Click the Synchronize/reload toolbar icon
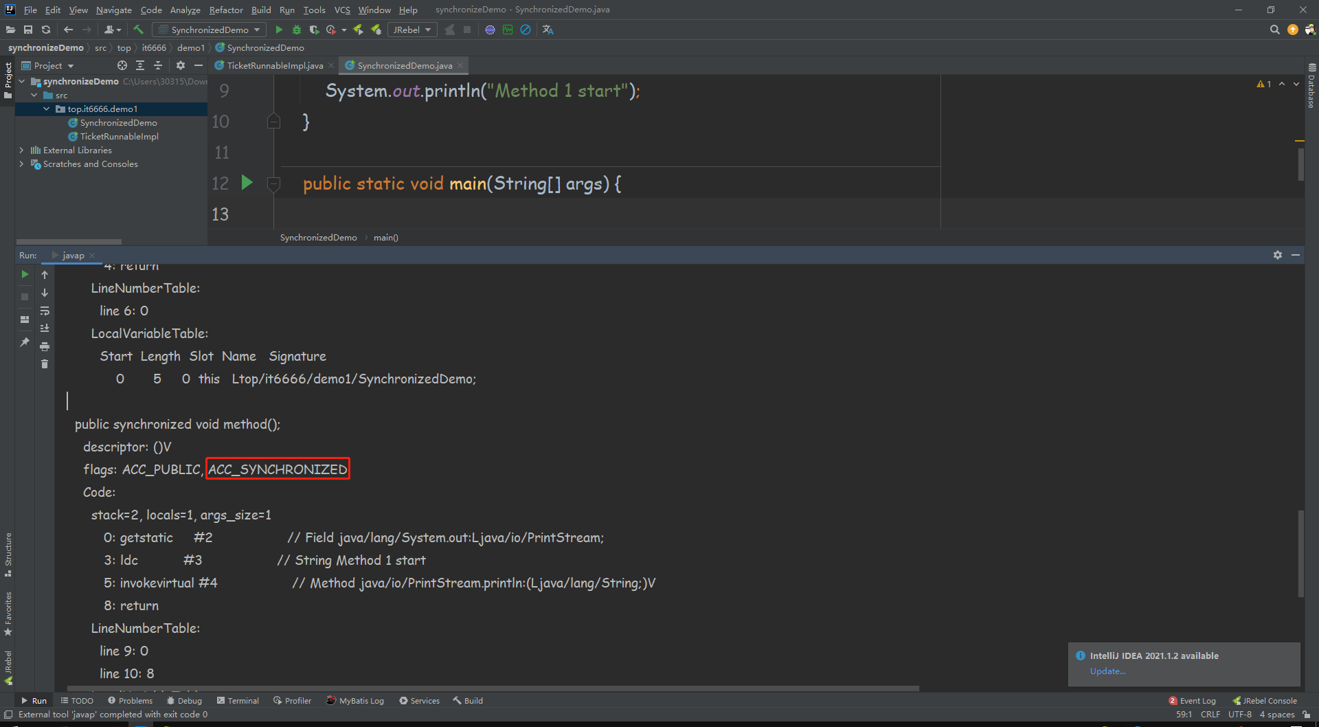Viewport: 1319px width, 727px height. tap(46, 30)
